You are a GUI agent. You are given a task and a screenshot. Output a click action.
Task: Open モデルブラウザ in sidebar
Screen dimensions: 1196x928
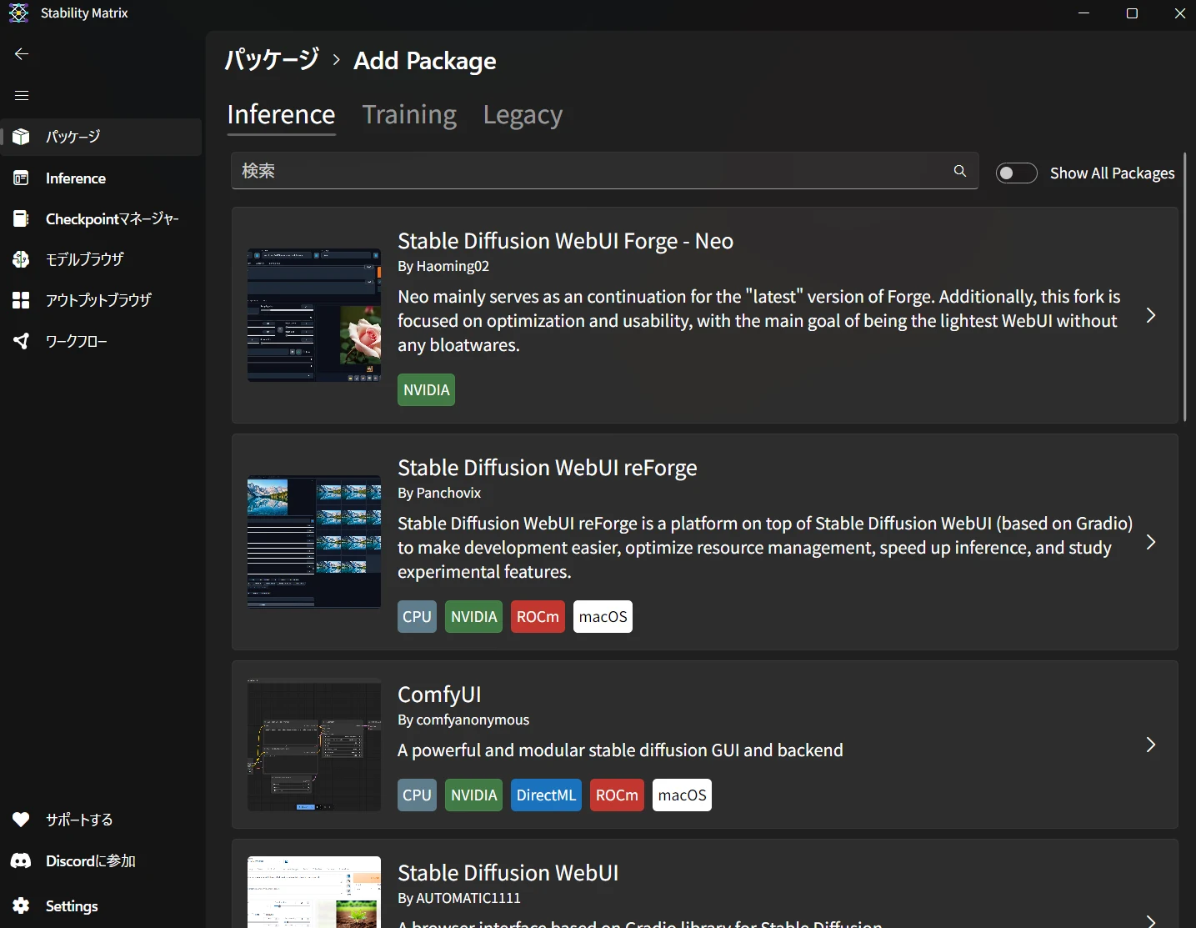click(x=101, y=259)
